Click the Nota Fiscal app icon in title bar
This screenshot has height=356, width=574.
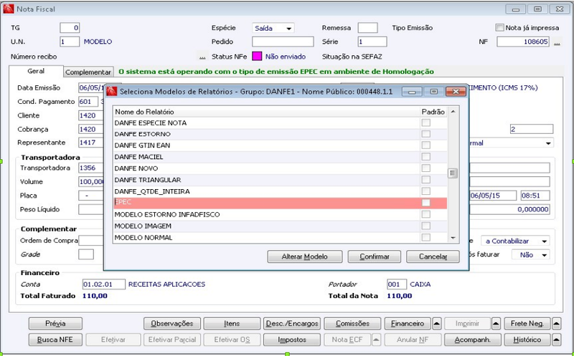click(9, 9)
